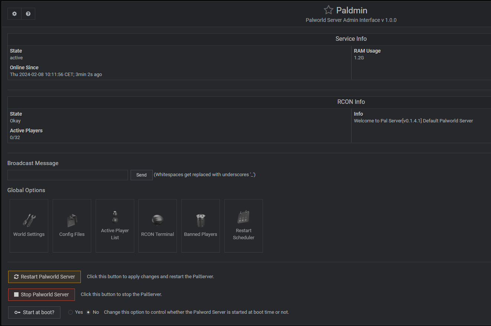
Task: Select Yes for start at boot
Action: (x=70, y=312)
